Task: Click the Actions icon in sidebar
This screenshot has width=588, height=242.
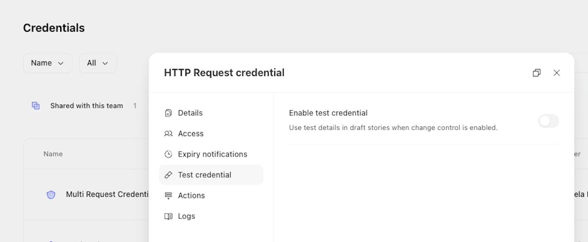Action: tap(168, 196)
